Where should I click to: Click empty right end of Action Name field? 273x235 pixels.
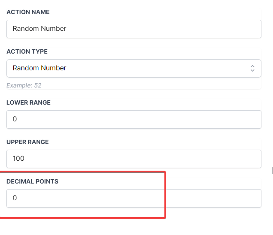(x=240, y=29)
